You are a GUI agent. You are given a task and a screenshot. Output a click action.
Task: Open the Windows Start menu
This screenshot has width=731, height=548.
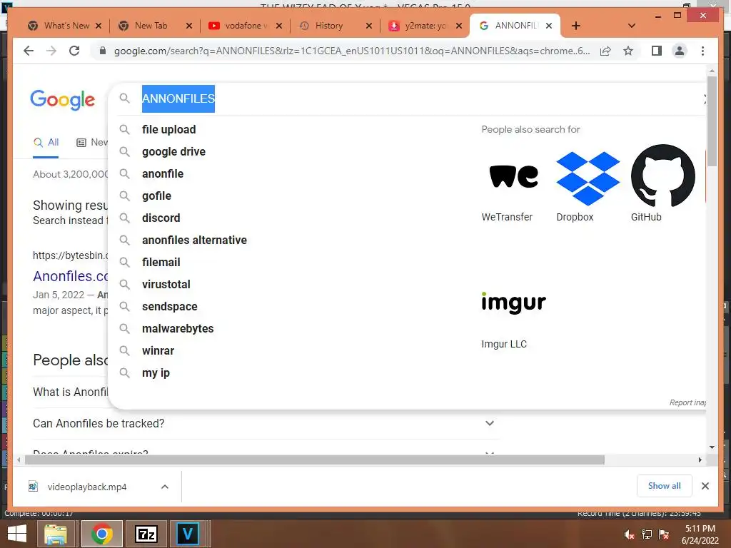[x=17, y=534]
